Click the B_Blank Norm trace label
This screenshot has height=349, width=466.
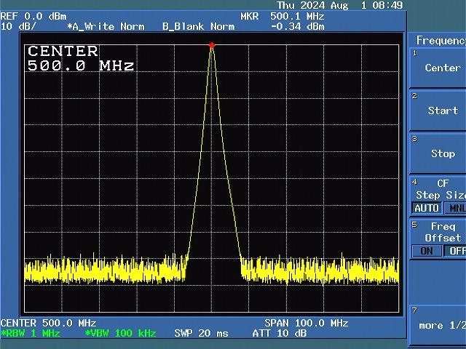pos(199,26)
